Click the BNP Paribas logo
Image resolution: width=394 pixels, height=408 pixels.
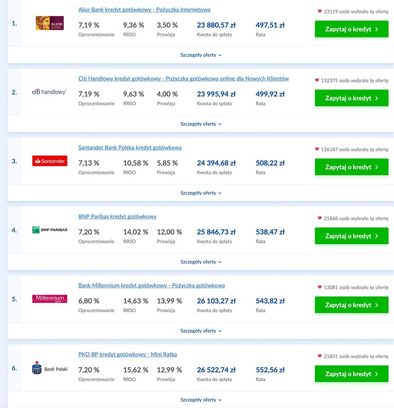pos(49,230)
